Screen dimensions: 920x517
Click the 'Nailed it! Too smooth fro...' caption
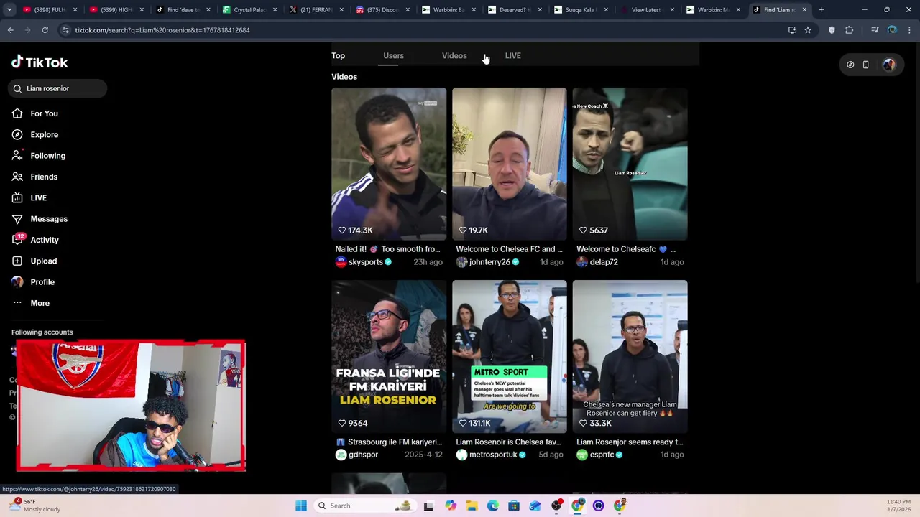[x=388, y=249]
